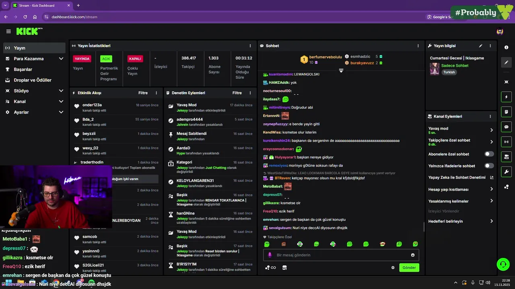Toggle the broadcast signal widget icon
The image size is (515, 289).
[506, 142]
